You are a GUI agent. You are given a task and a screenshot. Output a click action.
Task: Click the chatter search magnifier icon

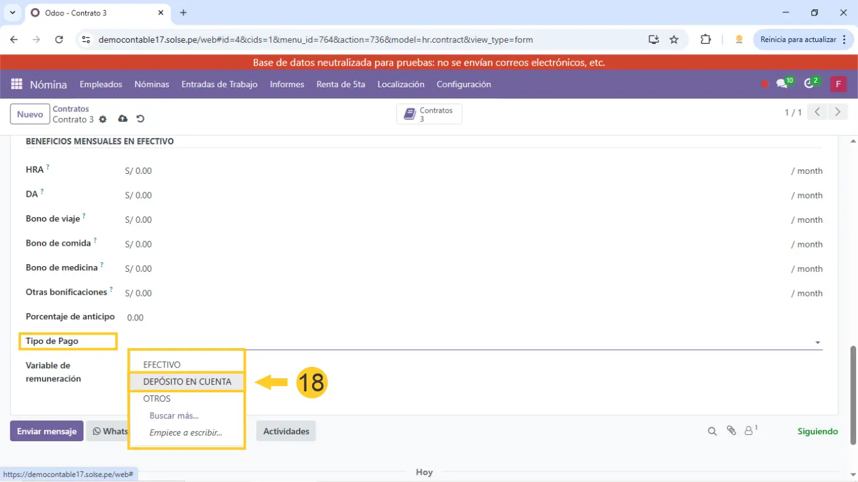coord(712,431)
